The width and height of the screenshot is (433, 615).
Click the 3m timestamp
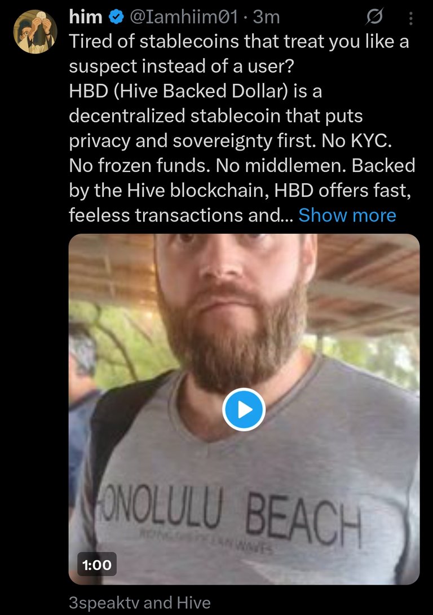coord(266,17)
